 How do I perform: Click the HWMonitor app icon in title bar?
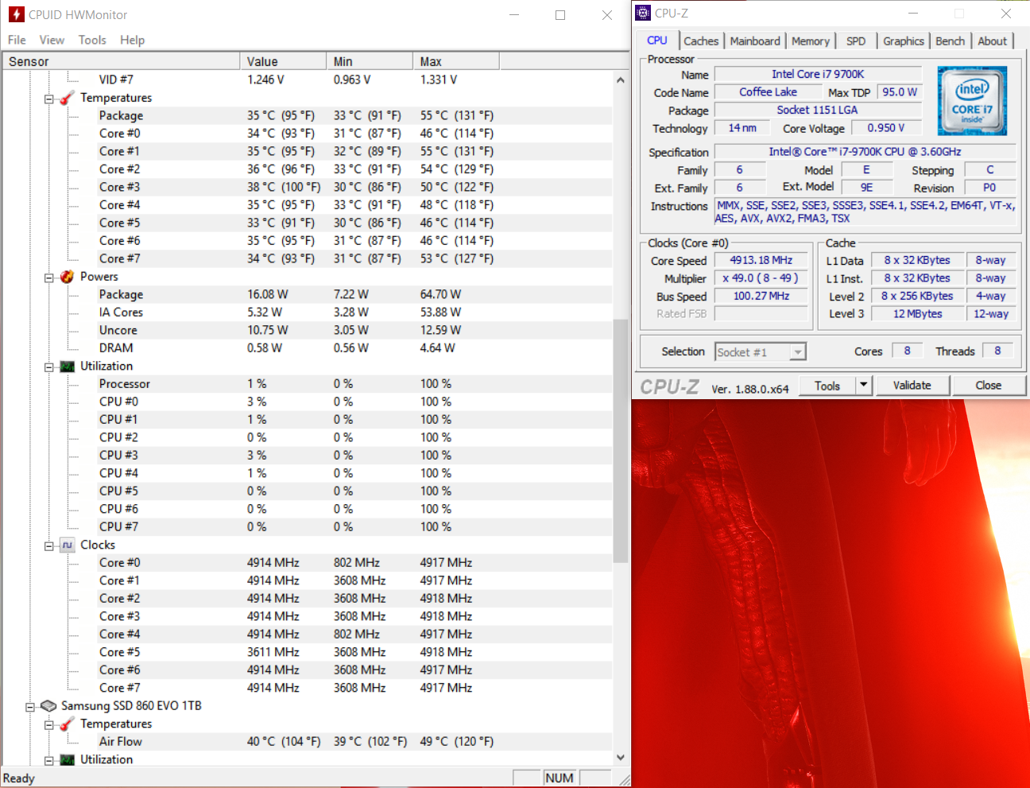(x=16, y=14)
